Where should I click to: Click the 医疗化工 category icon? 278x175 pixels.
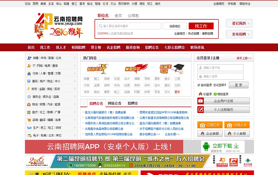[29, 112]
